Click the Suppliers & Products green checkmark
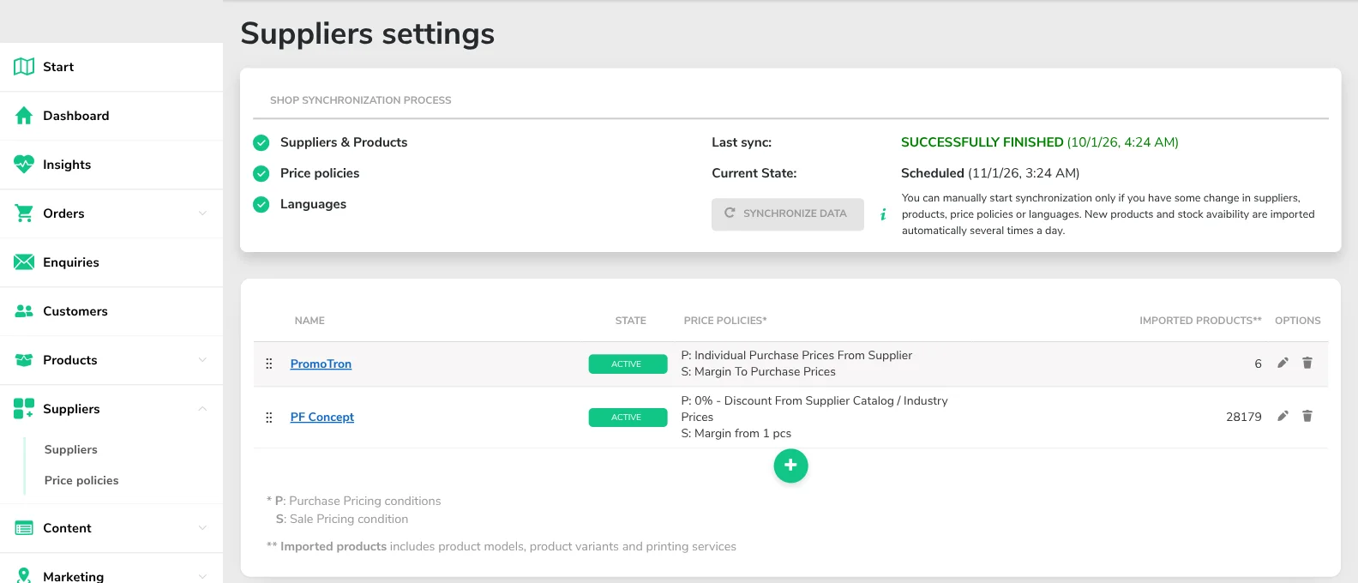1358x583 pixels. point(261,142)
